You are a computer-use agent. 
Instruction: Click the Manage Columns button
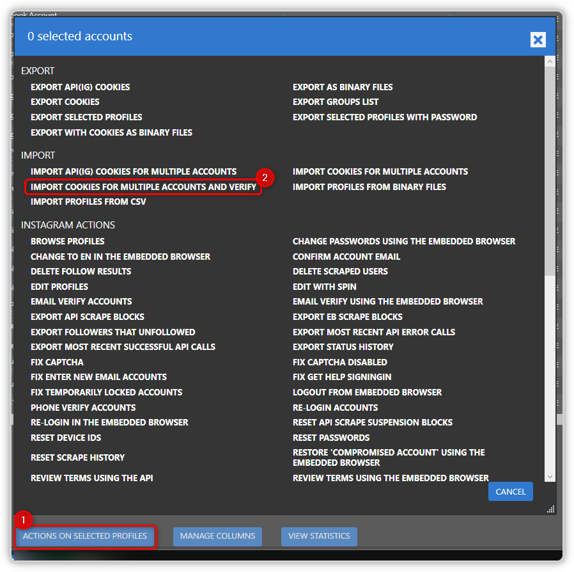click(217, 536)
